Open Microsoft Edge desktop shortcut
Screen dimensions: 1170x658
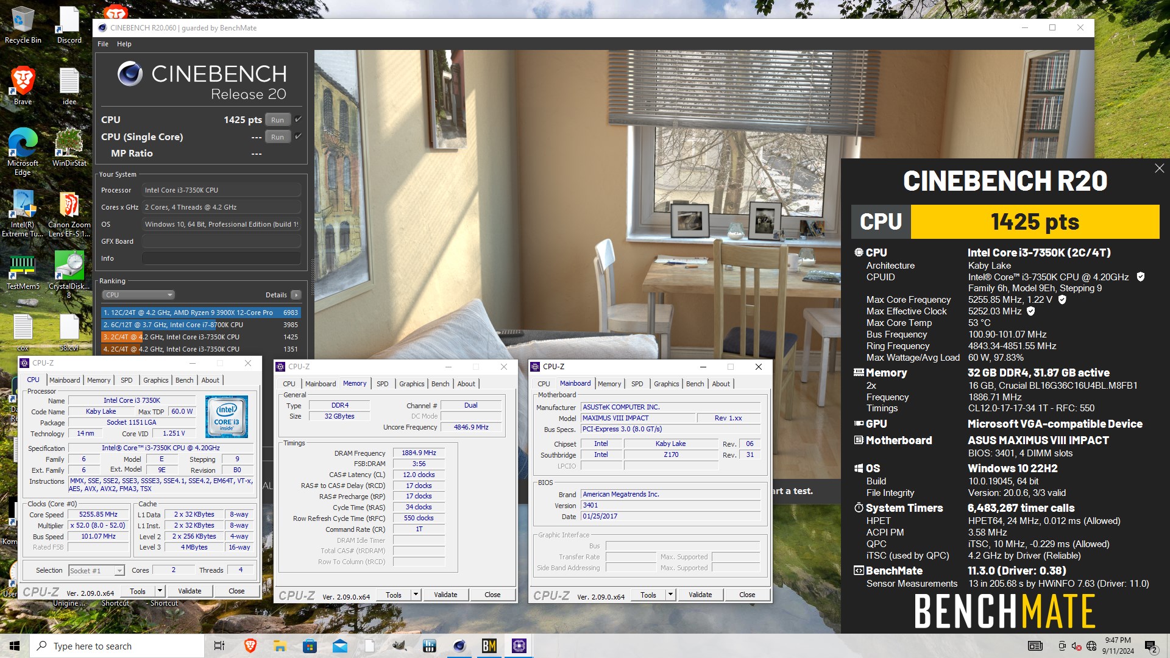pos(23,151)
